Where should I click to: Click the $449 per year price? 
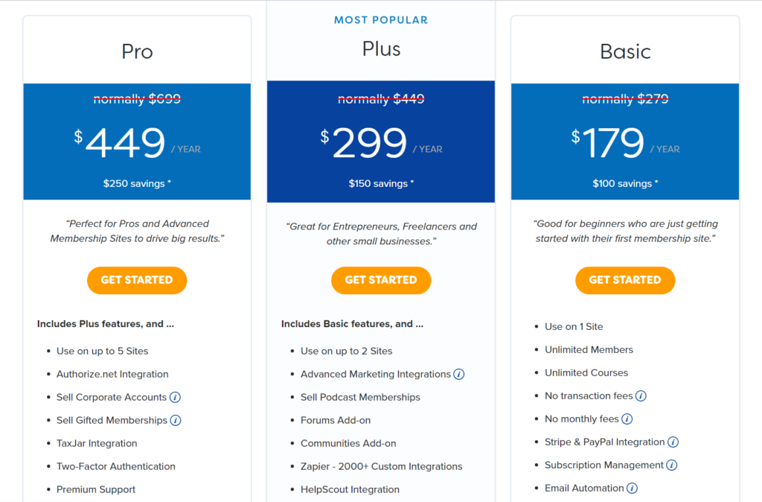point(137,142)
